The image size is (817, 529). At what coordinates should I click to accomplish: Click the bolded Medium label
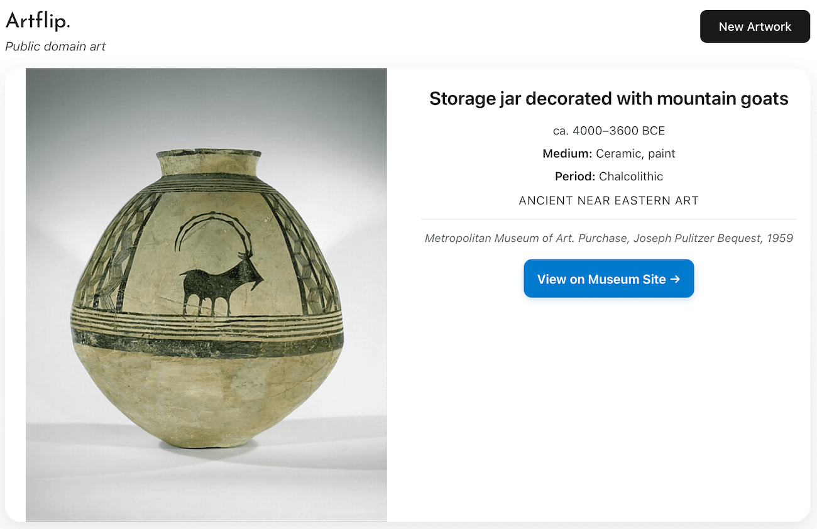click(566, 153)
